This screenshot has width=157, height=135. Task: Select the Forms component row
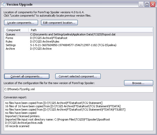point(9,38)
